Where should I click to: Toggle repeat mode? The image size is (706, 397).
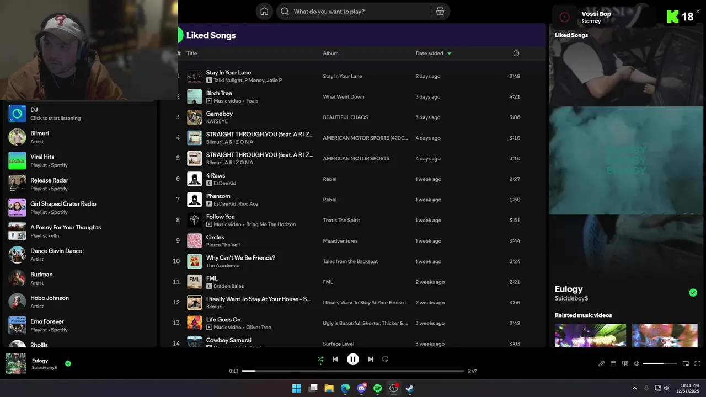tap(386, 360)
